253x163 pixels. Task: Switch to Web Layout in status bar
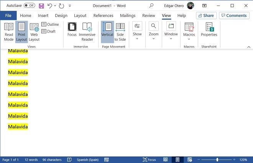pos(190,160)
